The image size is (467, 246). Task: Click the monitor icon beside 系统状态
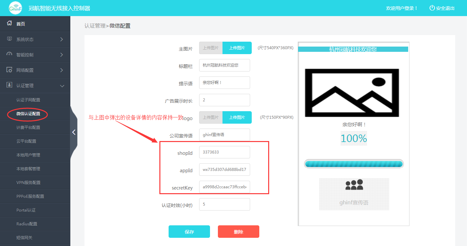pos(9,39)
